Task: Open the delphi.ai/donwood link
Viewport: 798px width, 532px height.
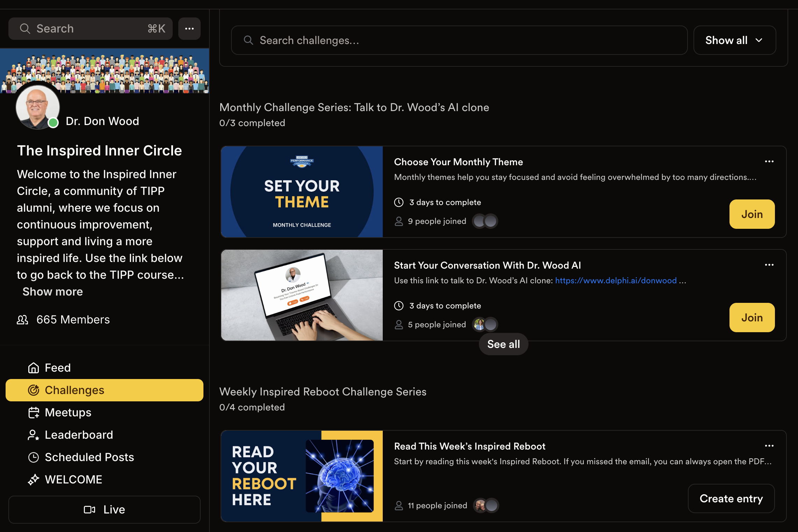Action: pyautogui.click(x=616, y=280)
